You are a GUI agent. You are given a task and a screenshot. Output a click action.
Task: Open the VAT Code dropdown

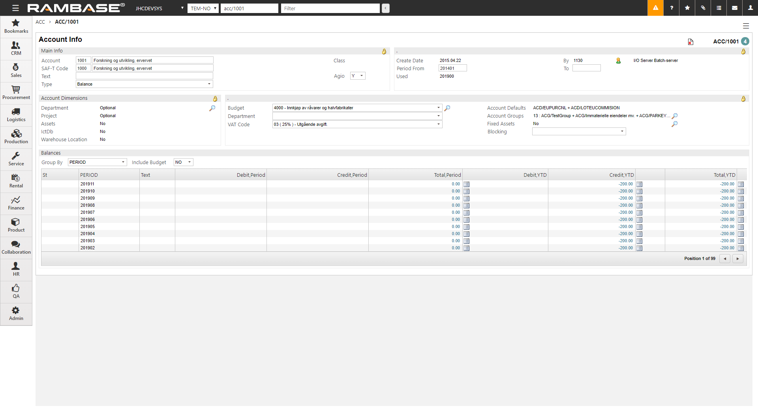coord(438,124)
